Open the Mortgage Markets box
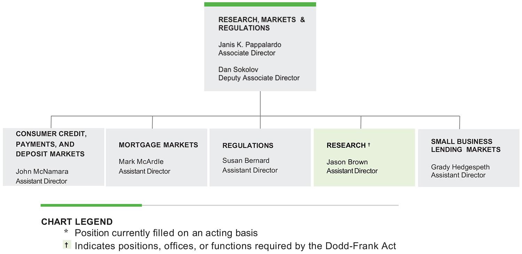Image resolution: width=522 pixels, height=254 pixels. [156, 158]
